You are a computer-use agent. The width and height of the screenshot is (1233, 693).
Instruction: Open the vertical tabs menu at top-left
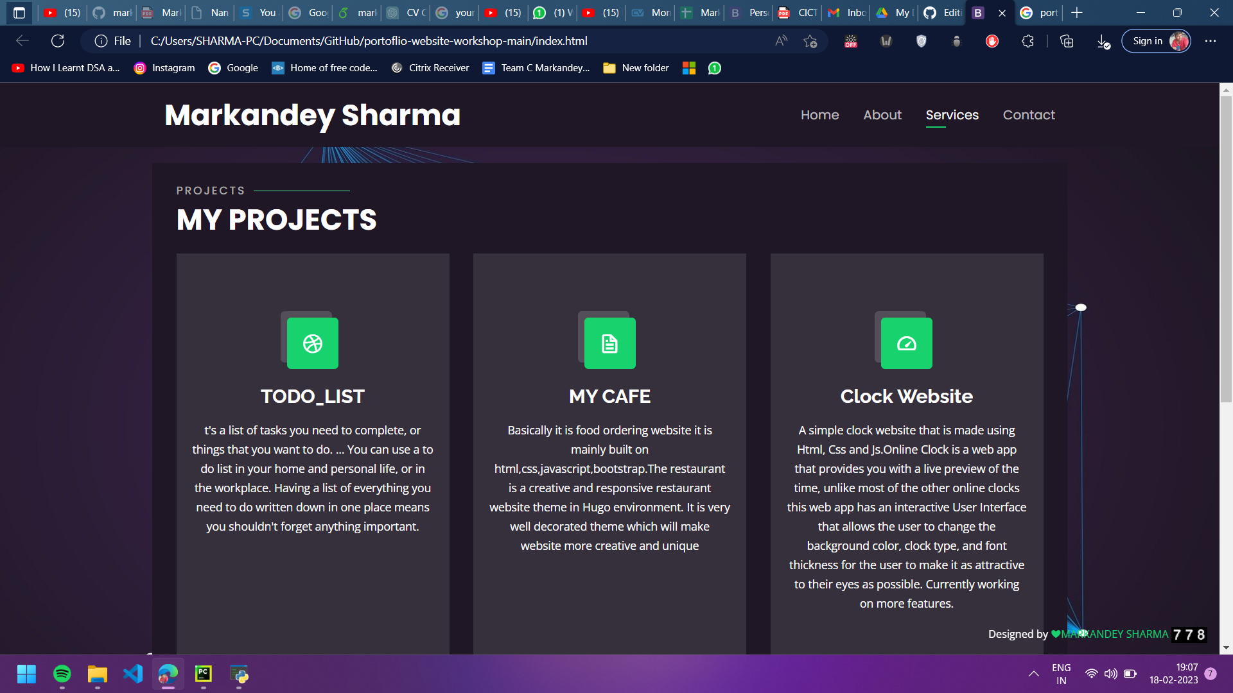pos(19,13)
